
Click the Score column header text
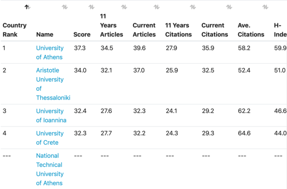[82, 34]
